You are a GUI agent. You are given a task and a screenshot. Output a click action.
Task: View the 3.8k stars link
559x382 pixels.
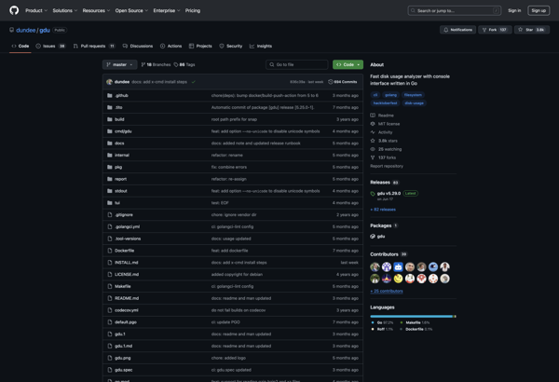click(x=384, y=141)
